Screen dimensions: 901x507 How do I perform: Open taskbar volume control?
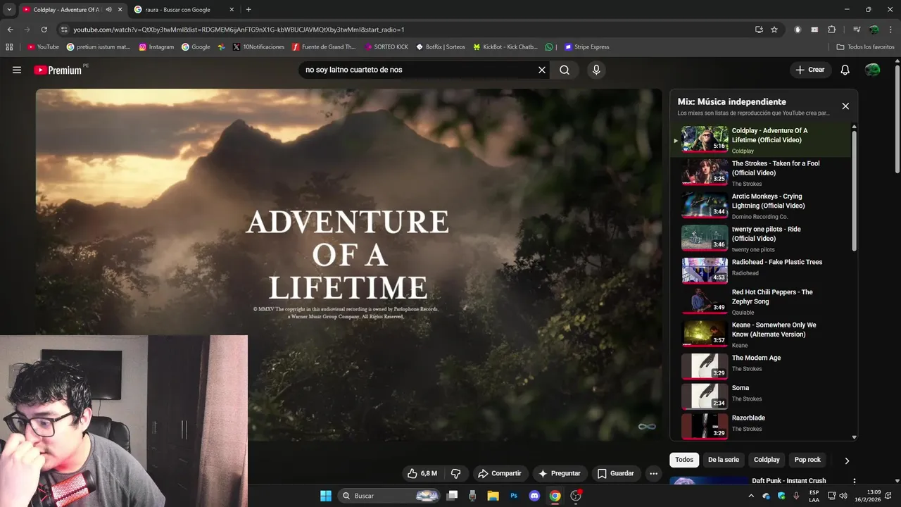(843, 496)
